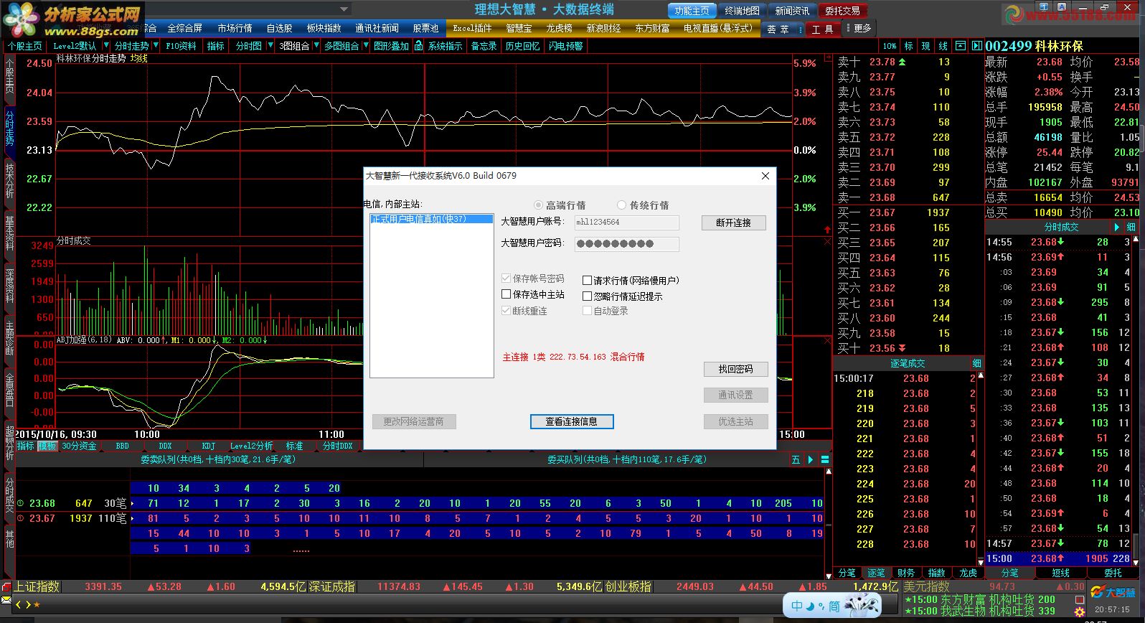Open the 3图组合 dropdown arrow
The height and width of the screenshot is (623, 1145).
pyautogui.click(x=316, y=46)
